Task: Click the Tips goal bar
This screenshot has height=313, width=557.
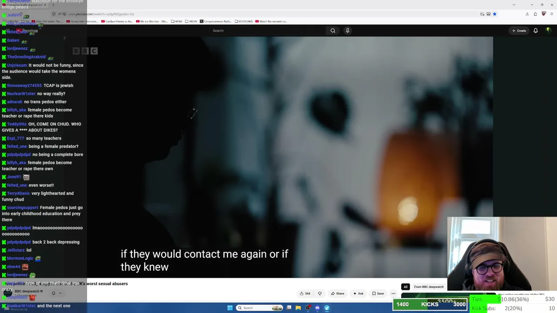Action: [513, 300]
